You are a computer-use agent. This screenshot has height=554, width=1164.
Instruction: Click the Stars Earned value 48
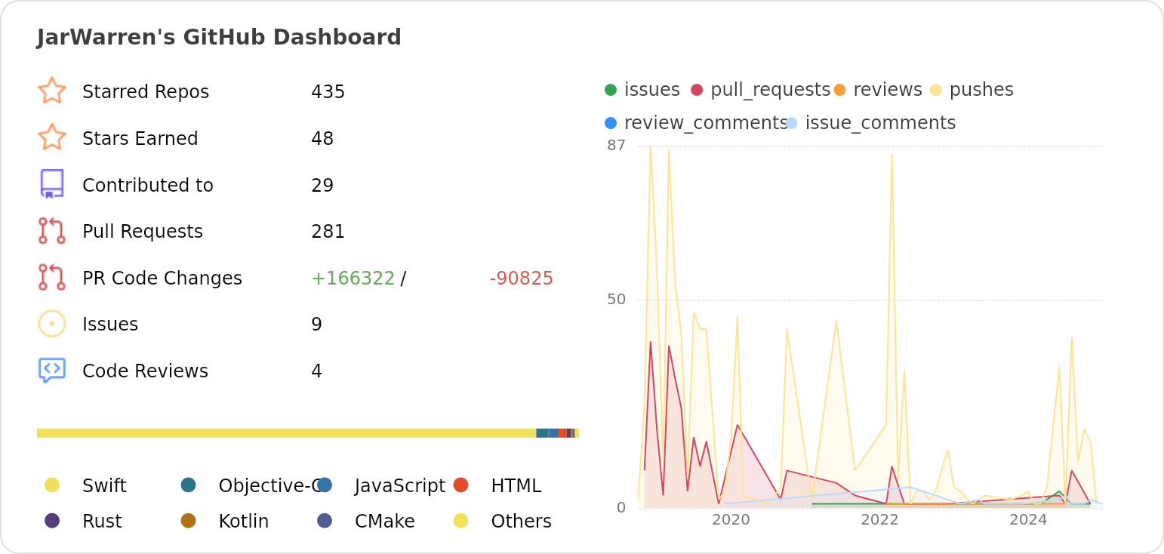click(x=322, y=139)
